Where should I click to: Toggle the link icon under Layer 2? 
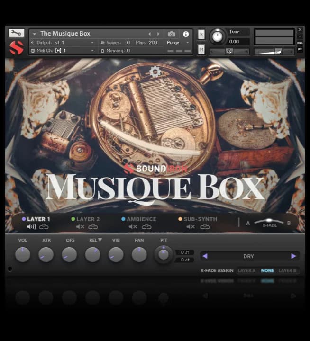click(x=93, y=226)
